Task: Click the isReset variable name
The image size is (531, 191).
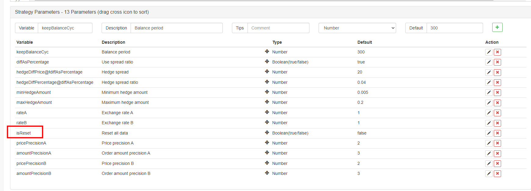Action: point(24,133)
